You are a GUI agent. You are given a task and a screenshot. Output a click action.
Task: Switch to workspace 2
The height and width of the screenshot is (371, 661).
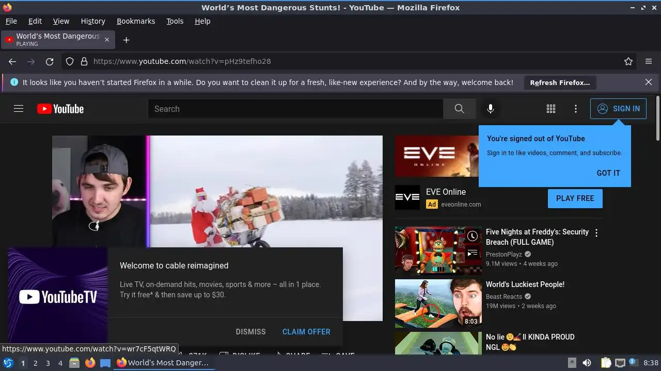click(35, 363)
